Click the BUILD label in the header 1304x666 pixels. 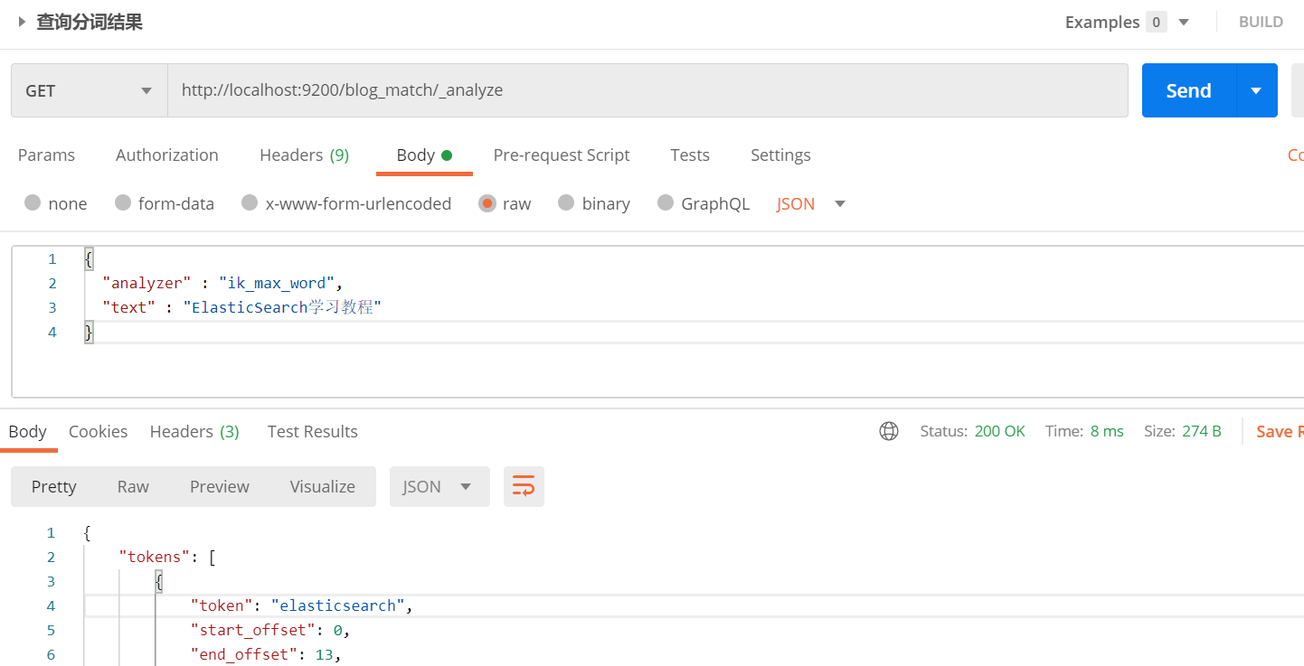pos(1261,22)
